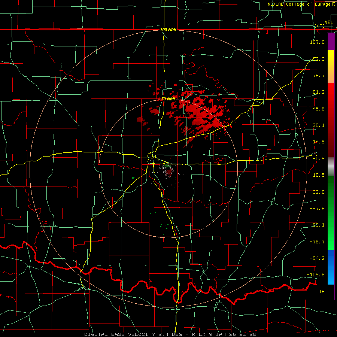Click the [KT] units label

coord(319,26)
